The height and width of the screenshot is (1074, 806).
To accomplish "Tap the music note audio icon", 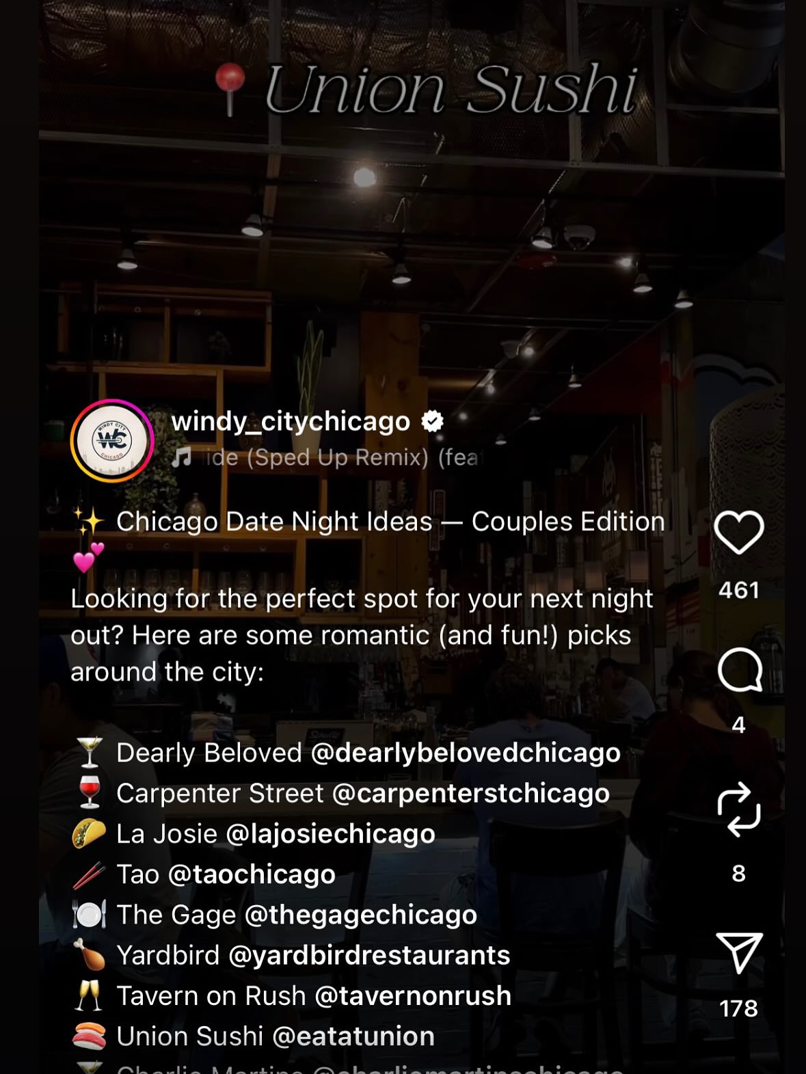I will (x=182, y=457).
